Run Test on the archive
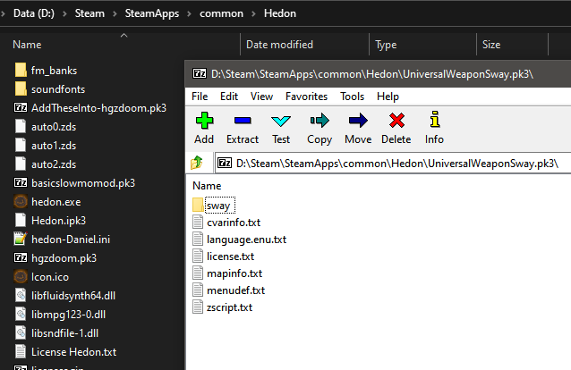 click(281, 121)
